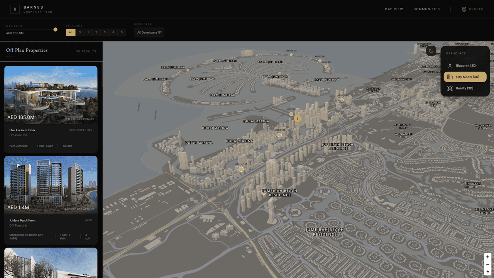Viewport: 494px width, 278px height.
Task: Click the Max Price slider handle
Action: pos(55,29)
